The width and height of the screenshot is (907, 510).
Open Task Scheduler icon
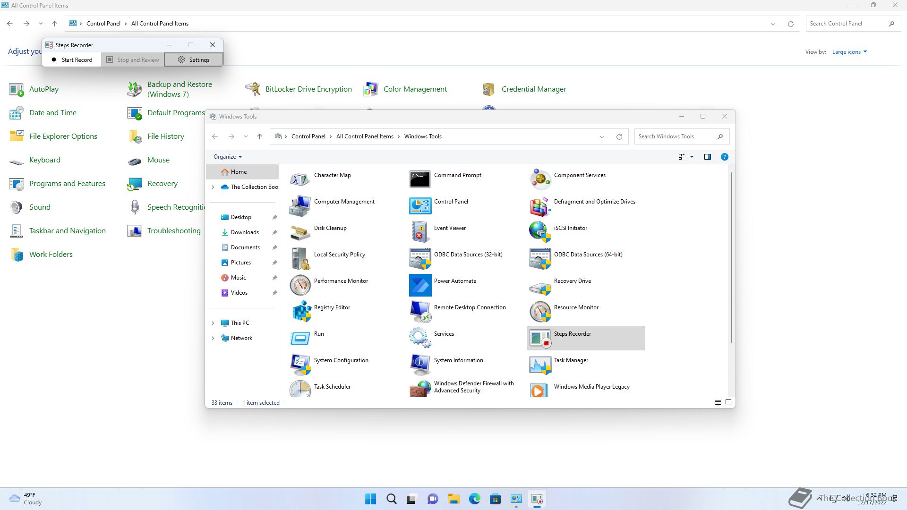(x=300, y=389)
